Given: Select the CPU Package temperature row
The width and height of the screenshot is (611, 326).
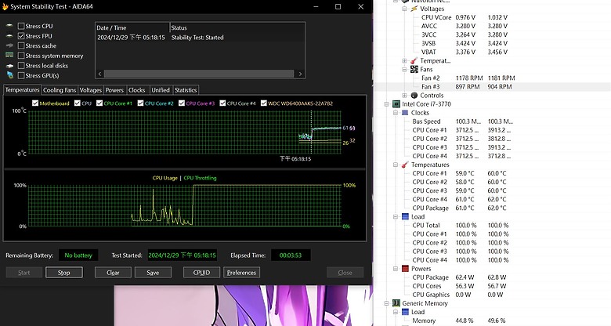Looking at the screenshot, I should [493, 208].
